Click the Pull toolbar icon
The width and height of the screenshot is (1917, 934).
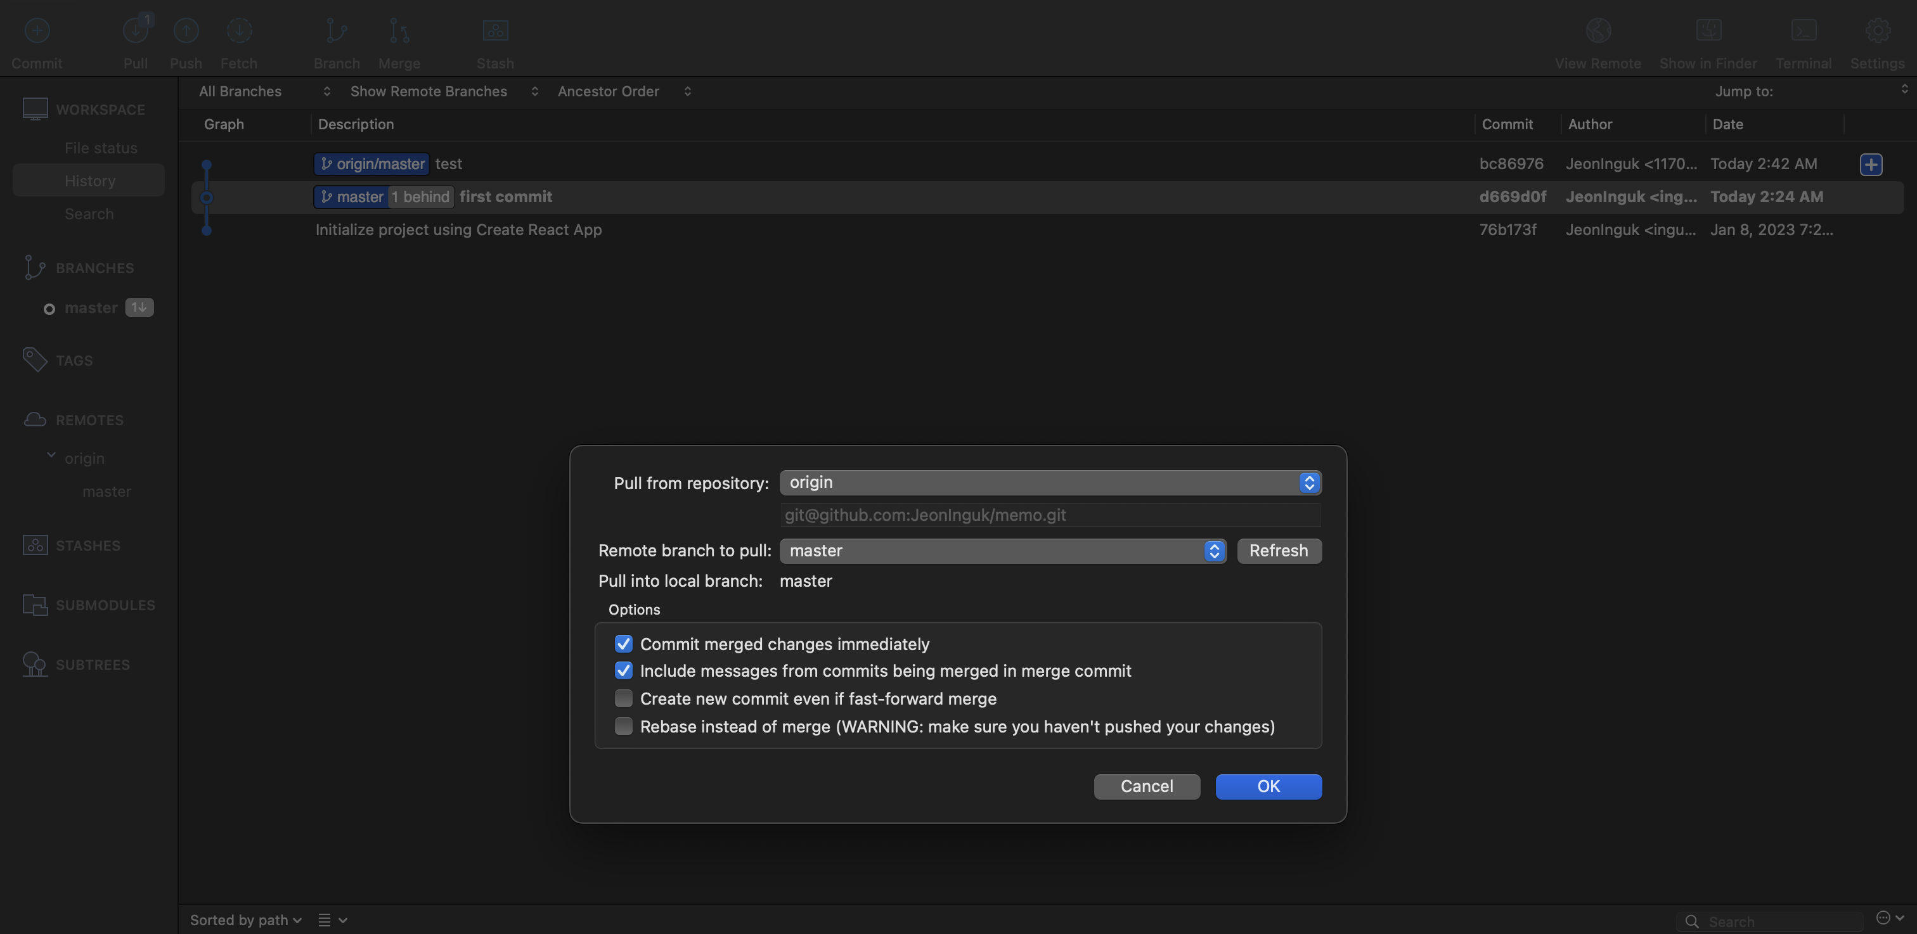click(x=136, y=31)
